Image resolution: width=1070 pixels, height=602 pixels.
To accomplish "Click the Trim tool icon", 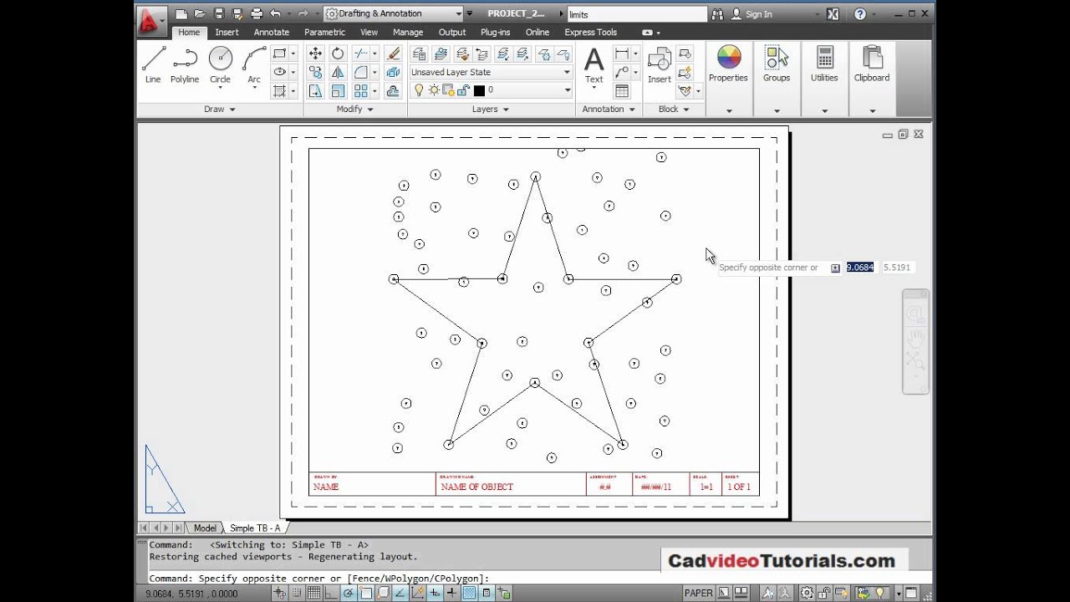I will coord(361,54).
